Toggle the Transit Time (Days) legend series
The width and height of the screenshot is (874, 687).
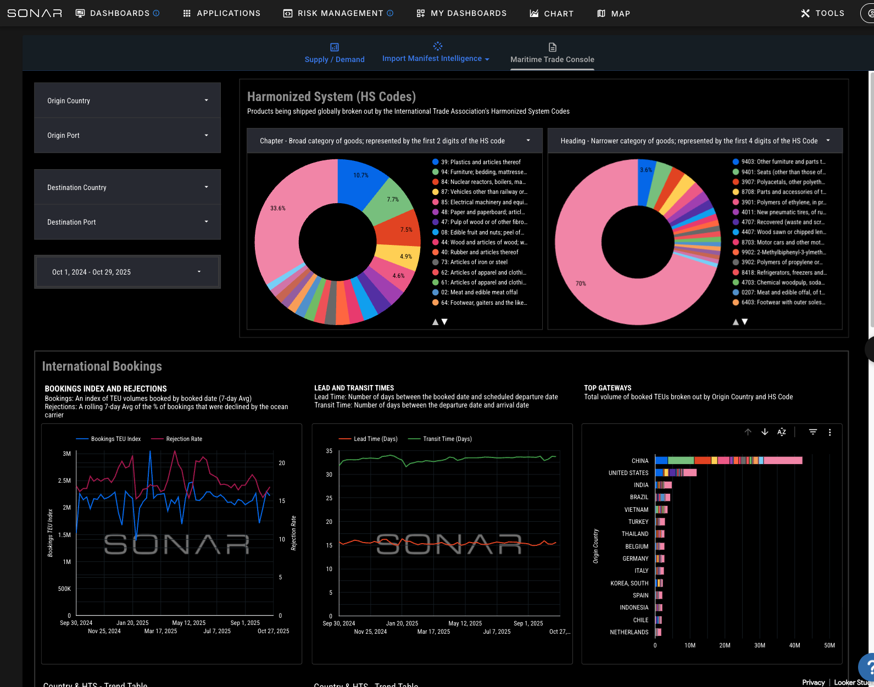441,439
